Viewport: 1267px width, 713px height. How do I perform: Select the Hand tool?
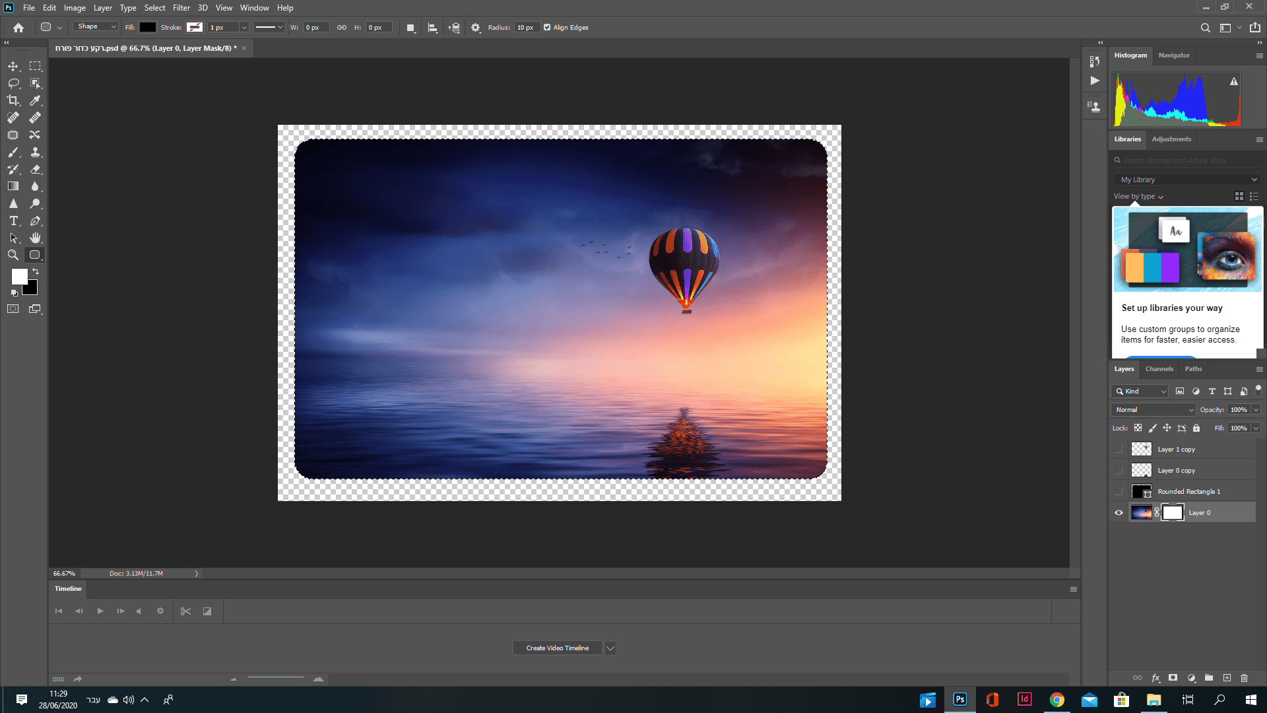(x=35, y=238)
